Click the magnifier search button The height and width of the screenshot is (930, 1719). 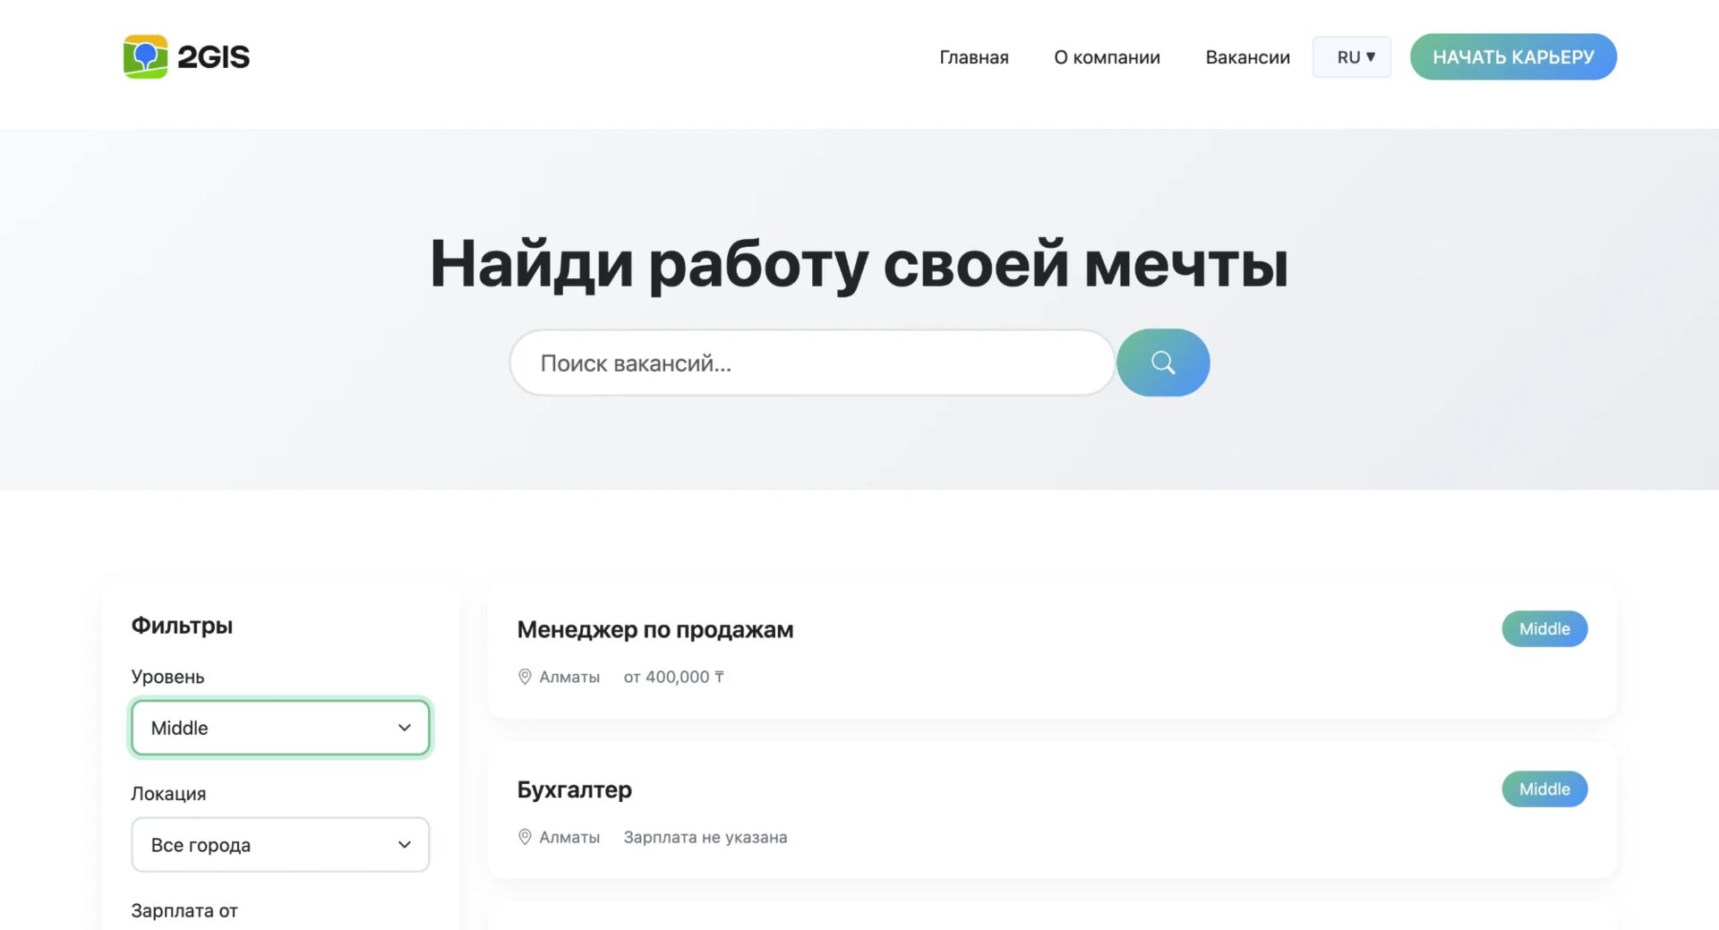pos(1163,363)
